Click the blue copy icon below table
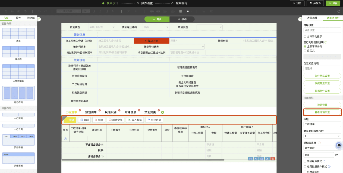 click(262, 159)
